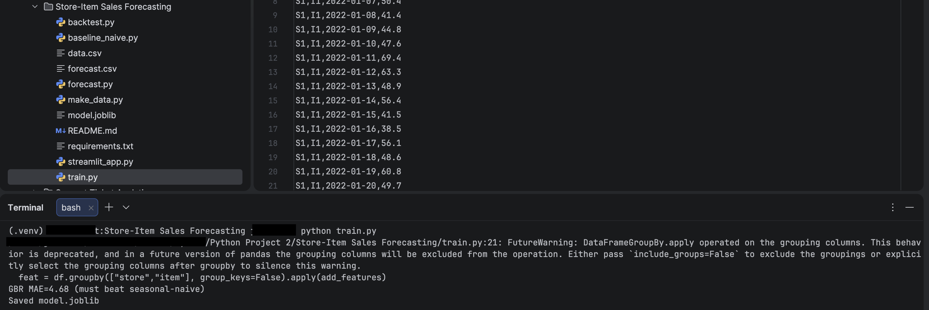Click make_data.py Python file icon

click(60, 100)
